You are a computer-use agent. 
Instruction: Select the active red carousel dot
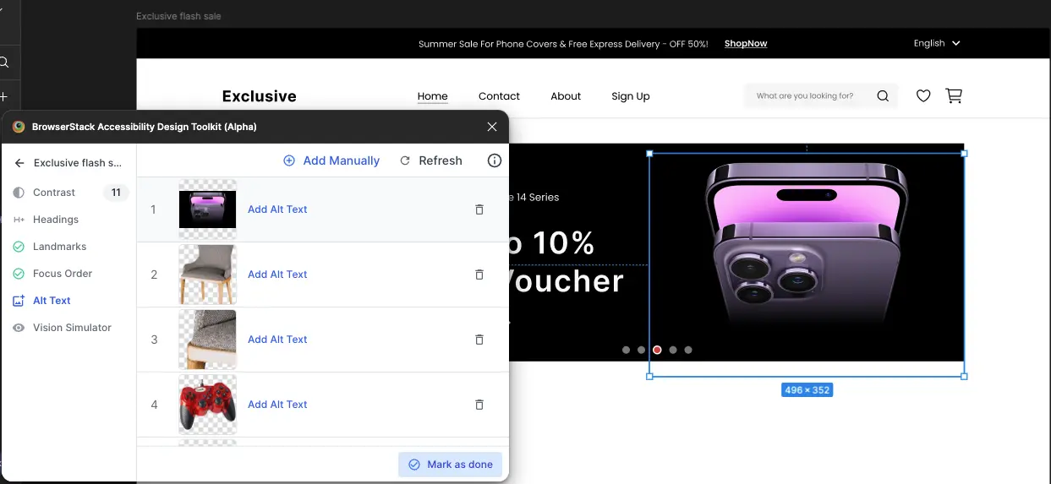point(657,350)
